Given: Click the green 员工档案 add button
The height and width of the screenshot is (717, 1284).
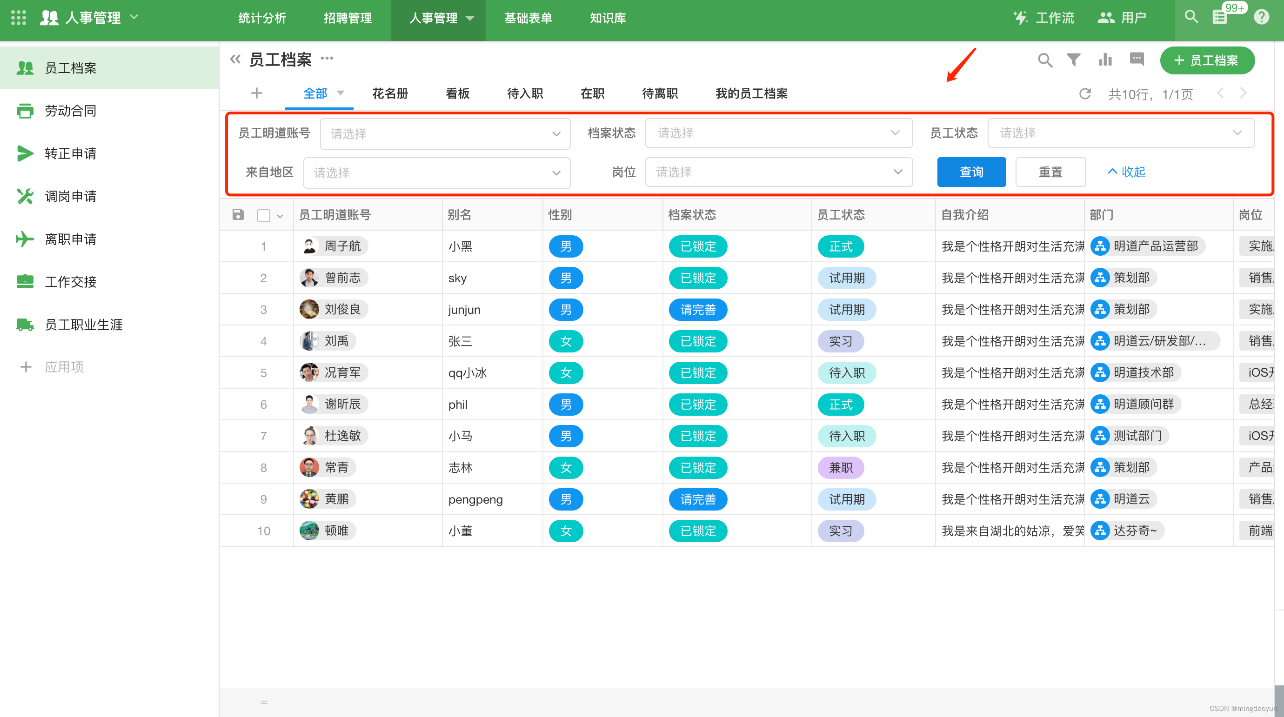Looking at the screenshot, I should [x=1207, y=60].
